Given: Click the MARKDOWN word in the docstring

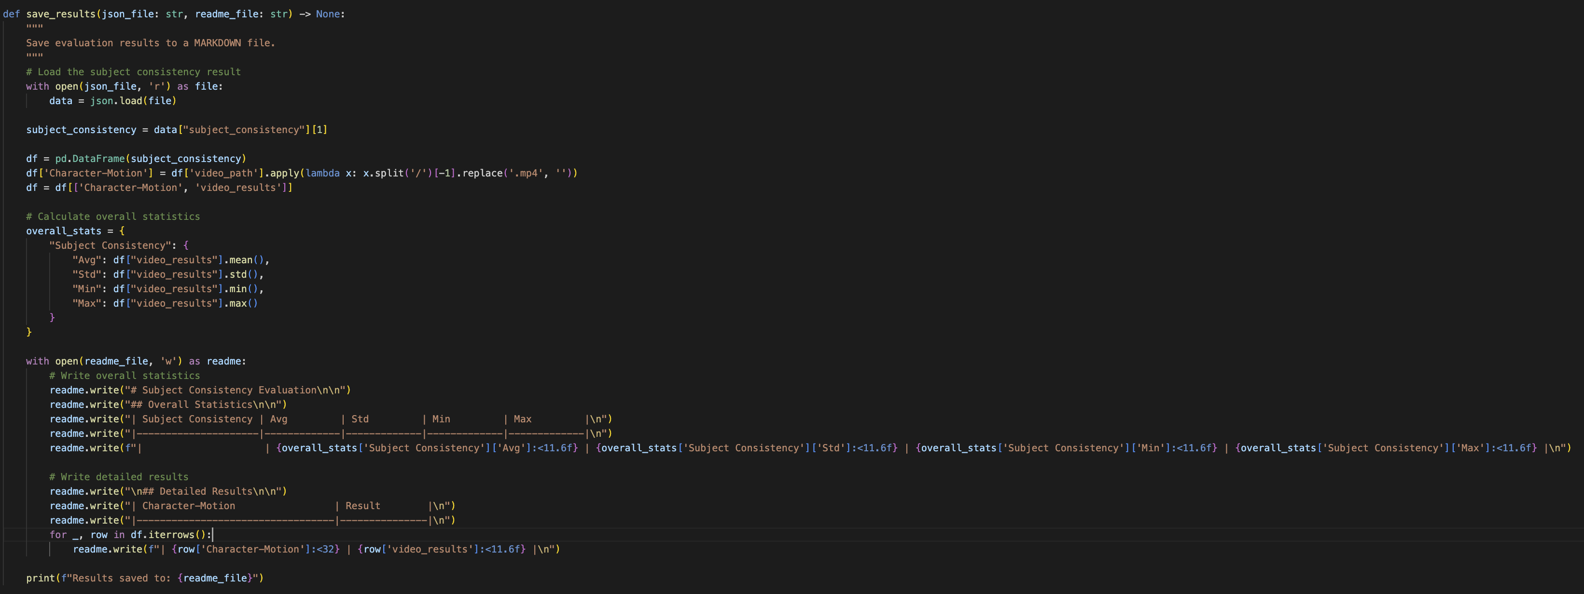Looking at the screenshot, I should pos(217,43).
